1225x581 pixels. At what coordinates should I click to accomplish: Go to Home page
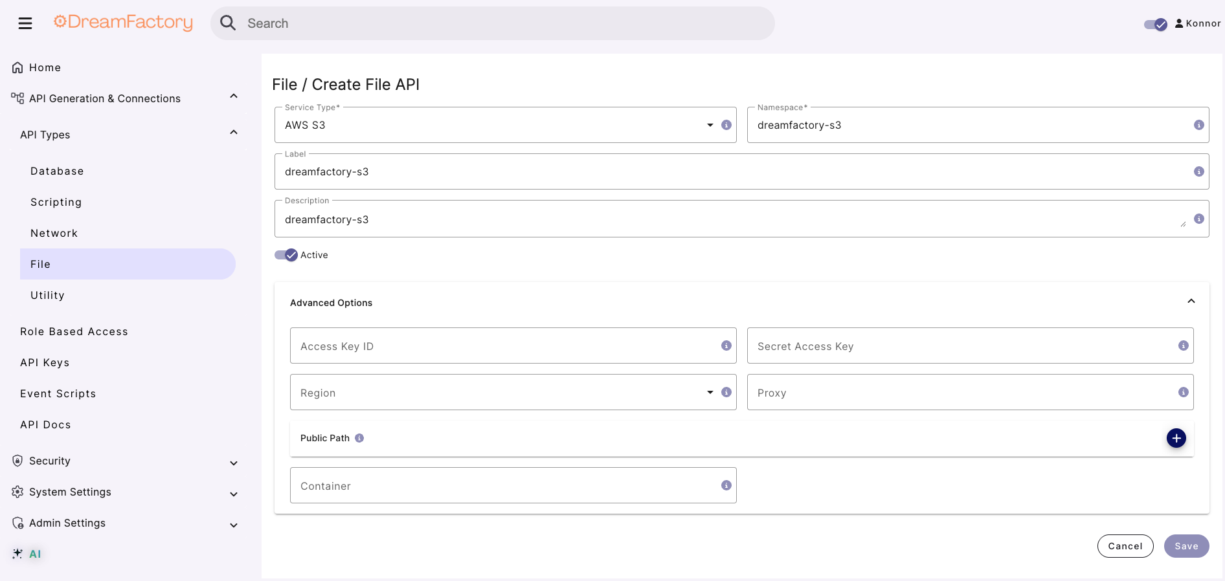(x=45, y=67)
